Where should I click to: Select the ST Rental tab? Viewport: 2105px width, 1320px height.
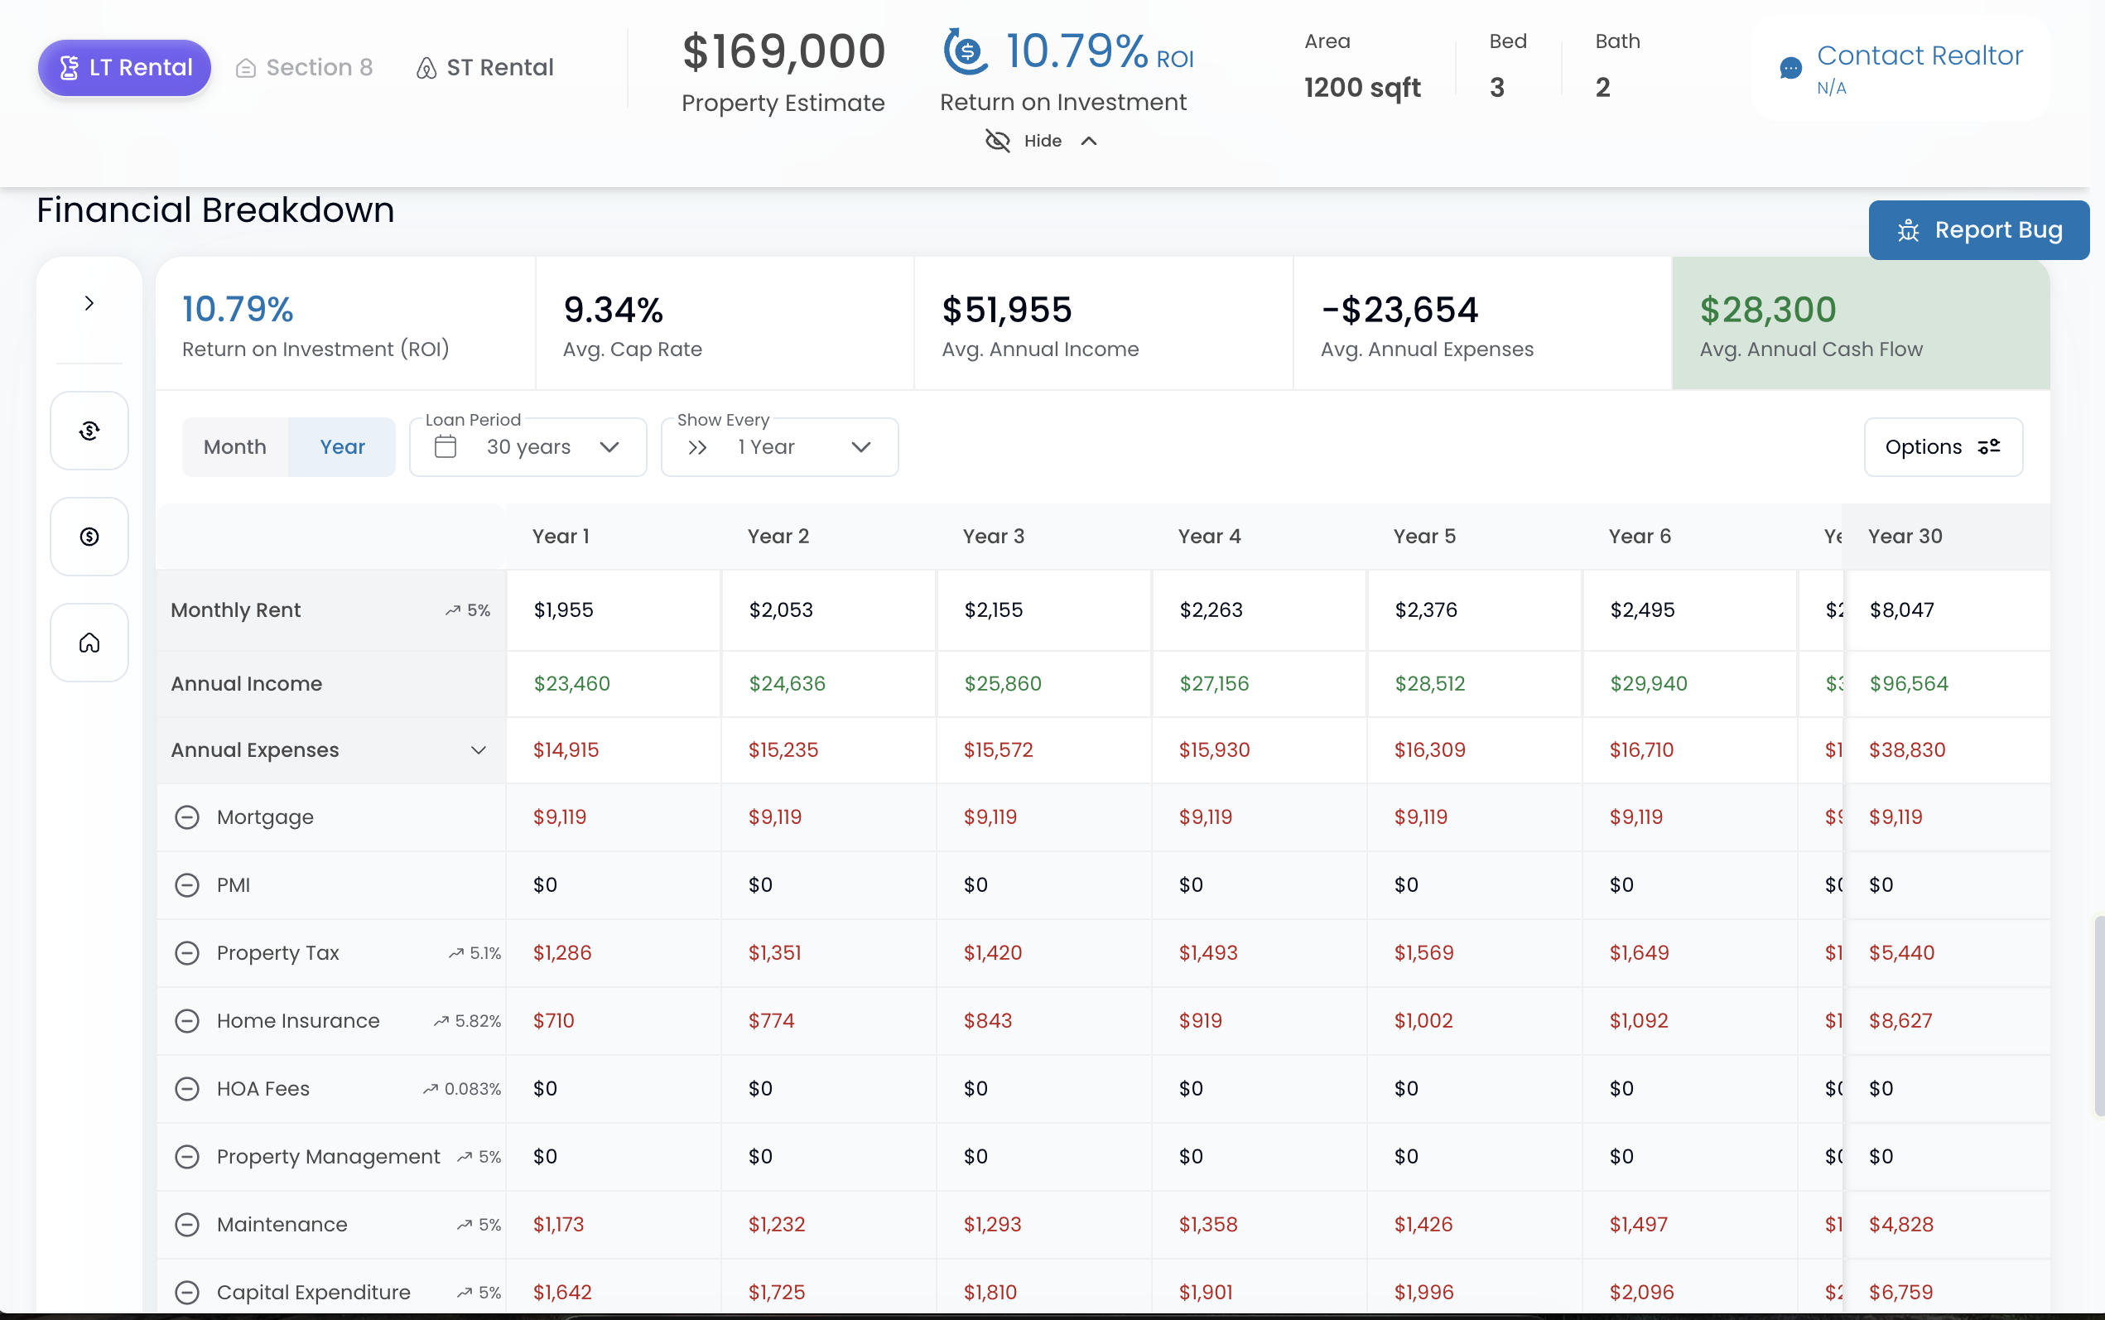[x=485, y=67]
